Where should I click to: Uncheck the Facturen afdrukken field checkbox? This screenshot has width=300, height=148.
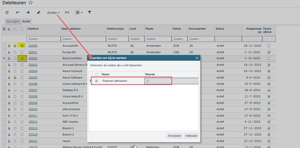(96, 81)
